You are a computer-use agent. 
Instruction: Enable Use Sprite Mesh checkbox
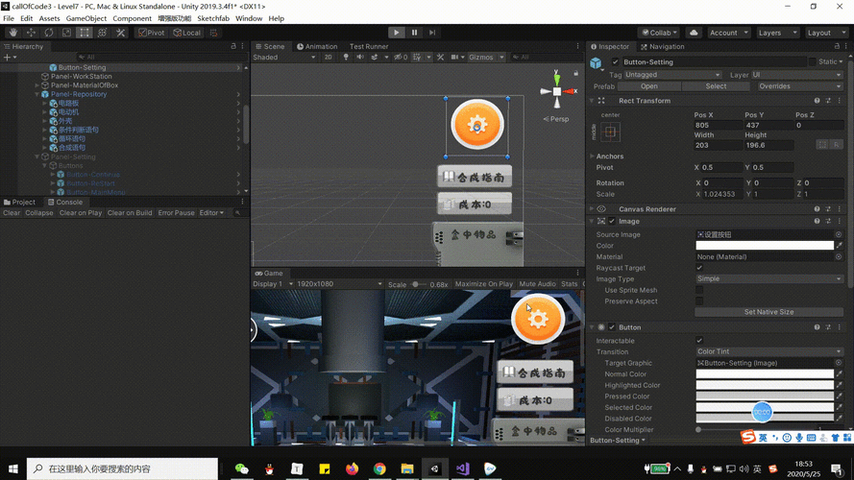699,290
